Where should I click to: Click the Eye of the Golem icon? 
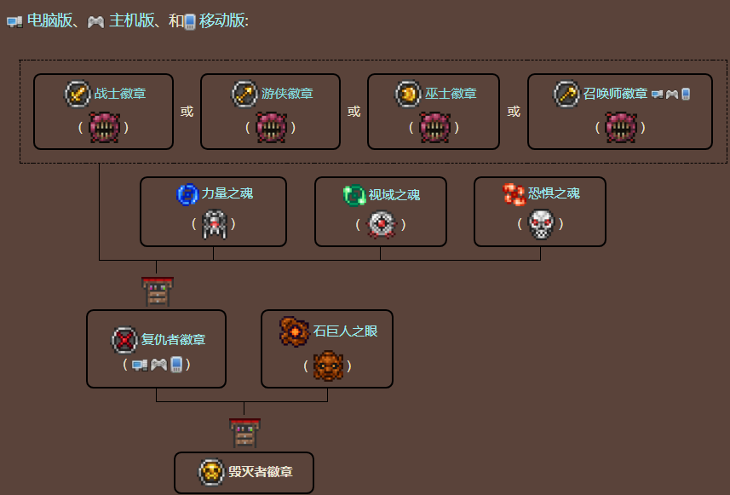pyautogui.click(x=294, y=331)
